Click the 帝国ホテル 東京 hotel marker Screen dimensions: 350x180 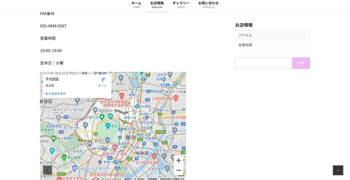click(x=115, y=148)
